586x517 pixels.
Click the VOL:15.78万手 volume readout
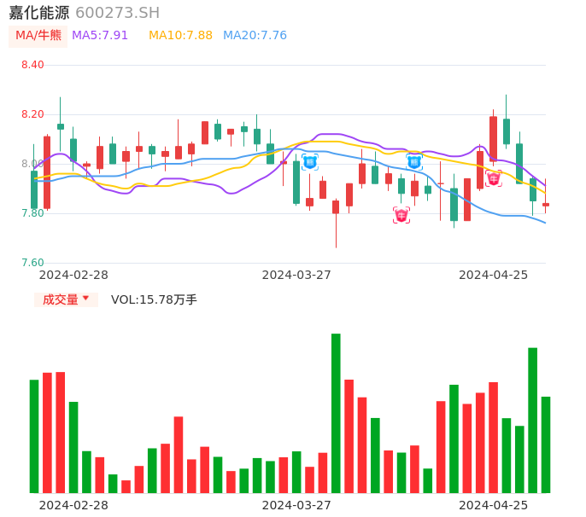(x=154, y=299)
